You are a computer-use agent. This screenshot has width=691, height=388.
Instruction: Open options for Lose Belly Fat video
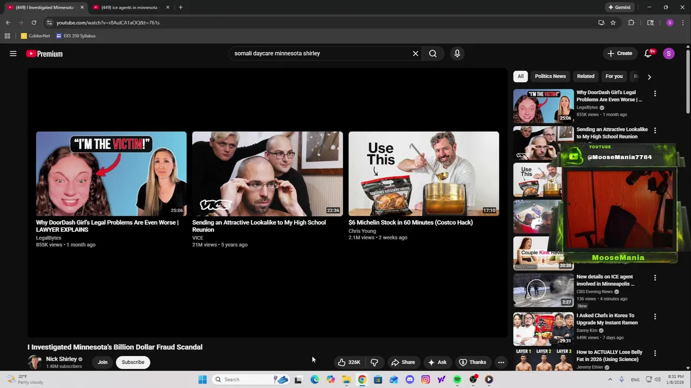coord(655,353)
